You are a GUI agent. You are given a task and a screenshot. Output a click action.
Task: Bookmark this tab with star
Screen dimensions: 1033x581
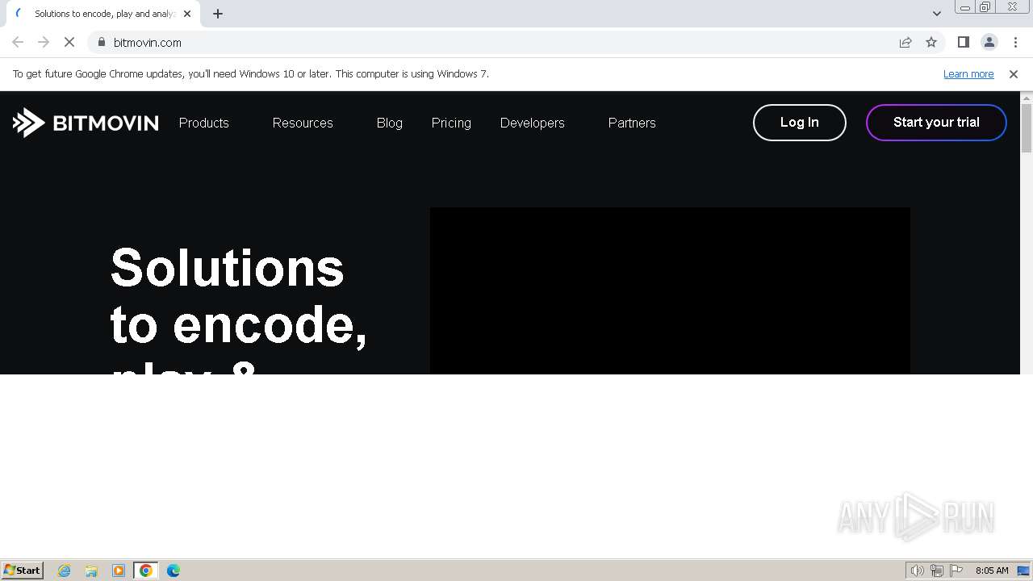coord(931,42)
